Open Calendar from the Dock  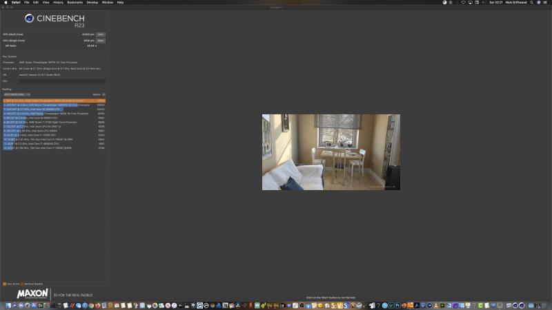point(117,305)
